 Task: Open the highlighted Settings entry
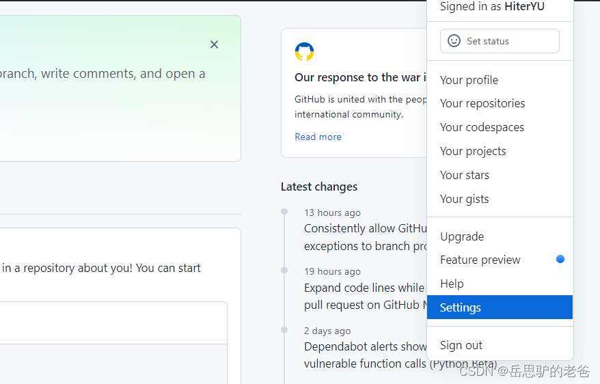click(500, 307)
